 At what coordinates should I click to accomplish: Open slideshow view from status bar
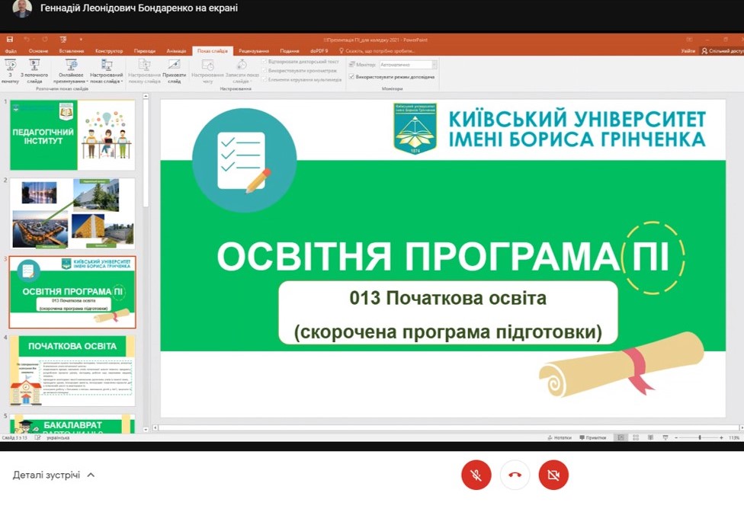coord(665,437)
